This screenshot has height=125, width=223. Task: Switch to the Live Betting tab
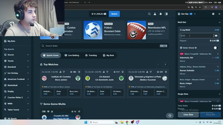[x=72, y=55]
